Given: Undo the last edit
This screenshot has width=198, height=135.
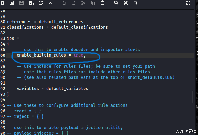Looking at the screenshot, I should coord(64,3).
